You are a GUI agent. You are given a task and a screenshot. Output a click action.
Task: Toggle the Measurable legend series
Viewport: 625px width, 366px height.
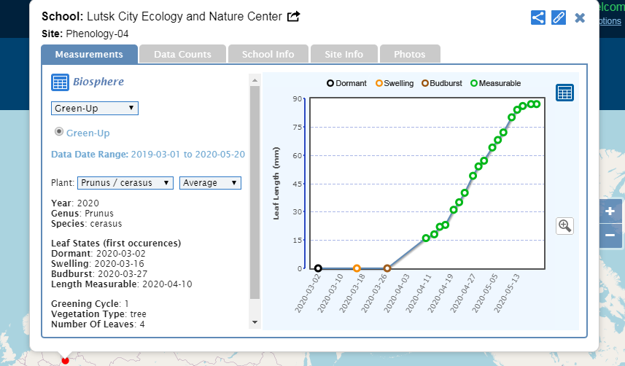coord(496,84)
